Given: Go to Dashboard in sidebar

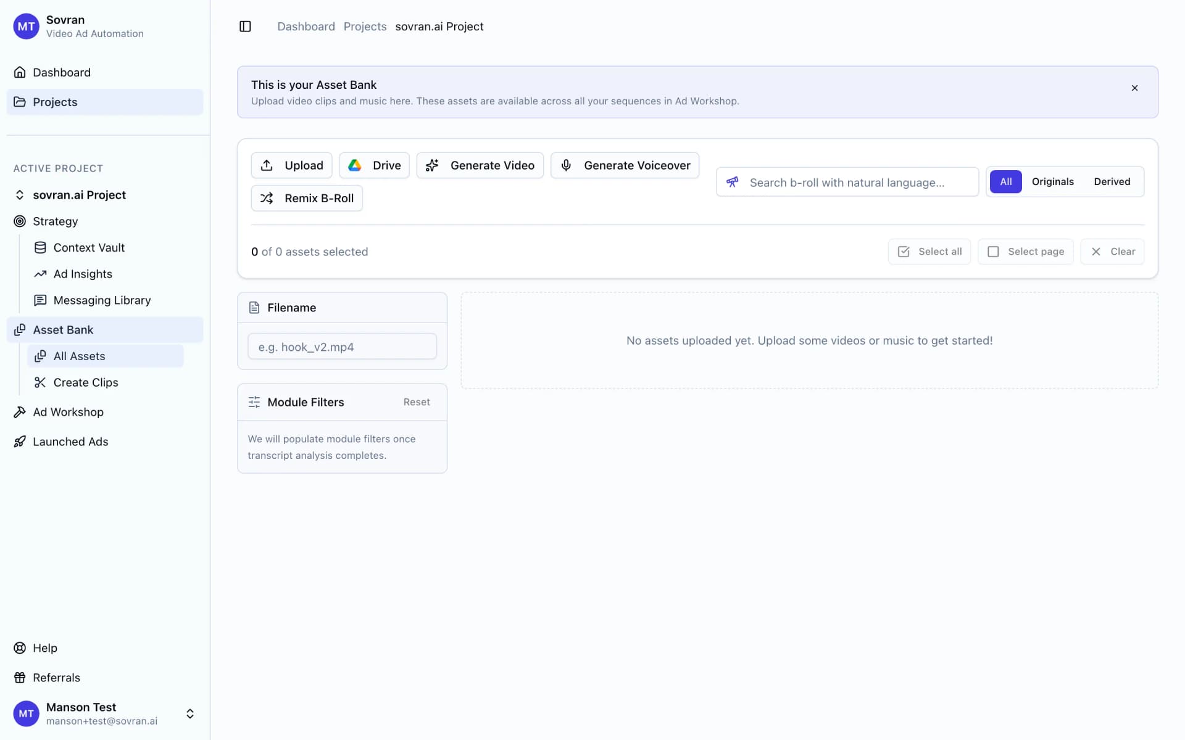Looking at the screenshot, I should (x=105, y=72).
